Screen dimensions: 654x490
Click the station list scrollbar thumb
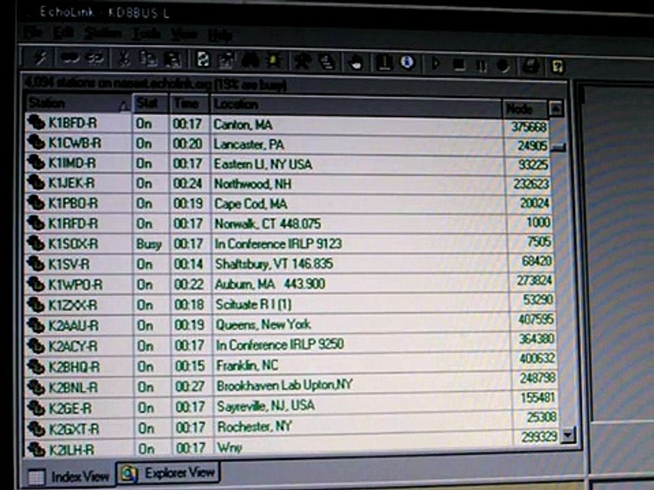click(558, 147)
